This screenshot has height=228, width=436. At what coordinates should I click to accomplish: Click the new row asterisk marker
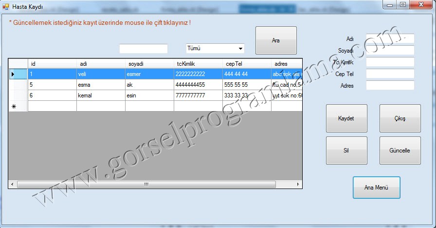[x=14, y=106]
